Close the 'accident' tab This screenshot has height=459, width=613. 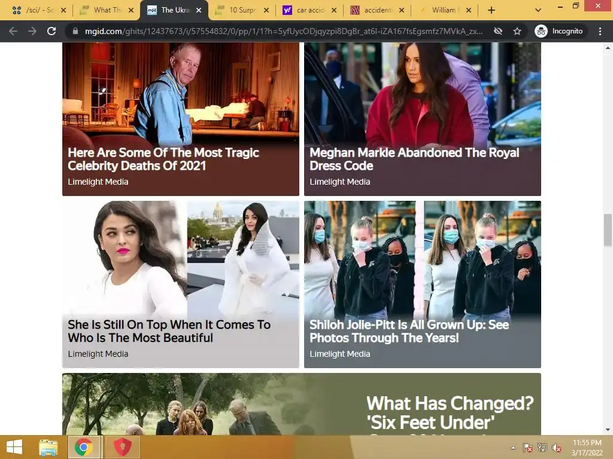point(402,10)
